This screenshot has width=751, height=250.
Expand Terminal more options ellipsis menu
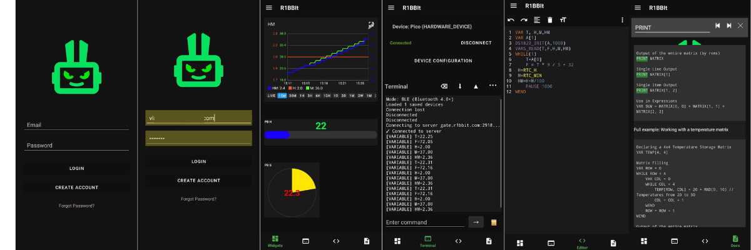pos(493,86)
